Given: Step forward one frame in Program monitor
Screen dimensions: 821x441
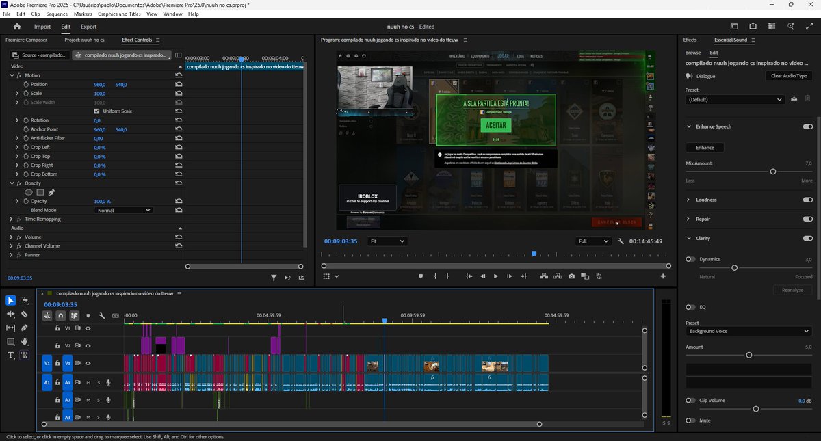Looking at the screenshot, I should point(510,276).
